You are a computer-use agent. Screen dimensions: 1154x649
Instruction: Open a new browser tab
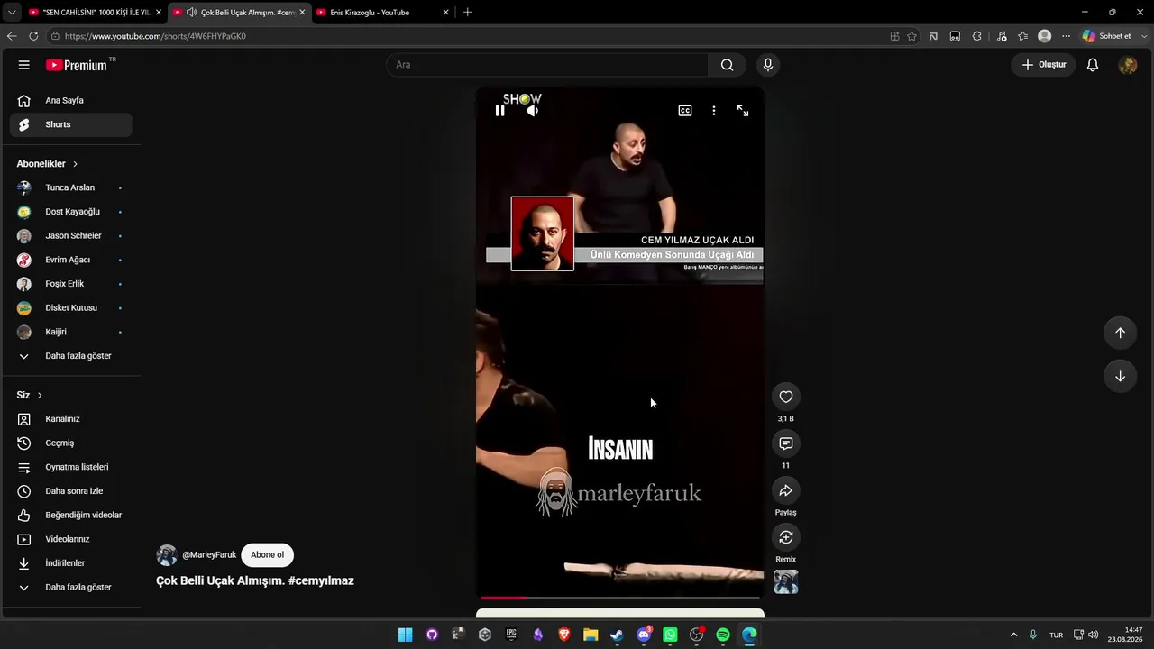pyautogui.click(x=467, y=13)
